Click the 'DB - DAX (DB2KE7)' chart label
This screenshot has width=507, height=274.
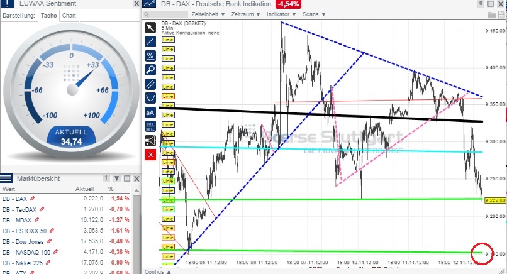183,23
